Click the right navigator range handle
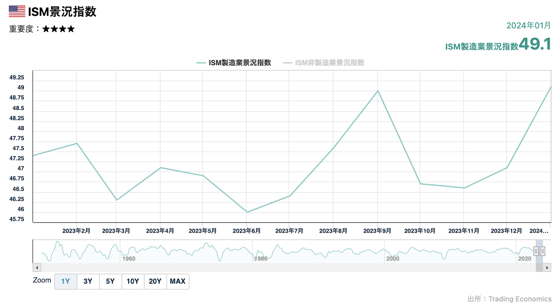Image resolution: width=560 pixels, height=307 pixels. 542,251
